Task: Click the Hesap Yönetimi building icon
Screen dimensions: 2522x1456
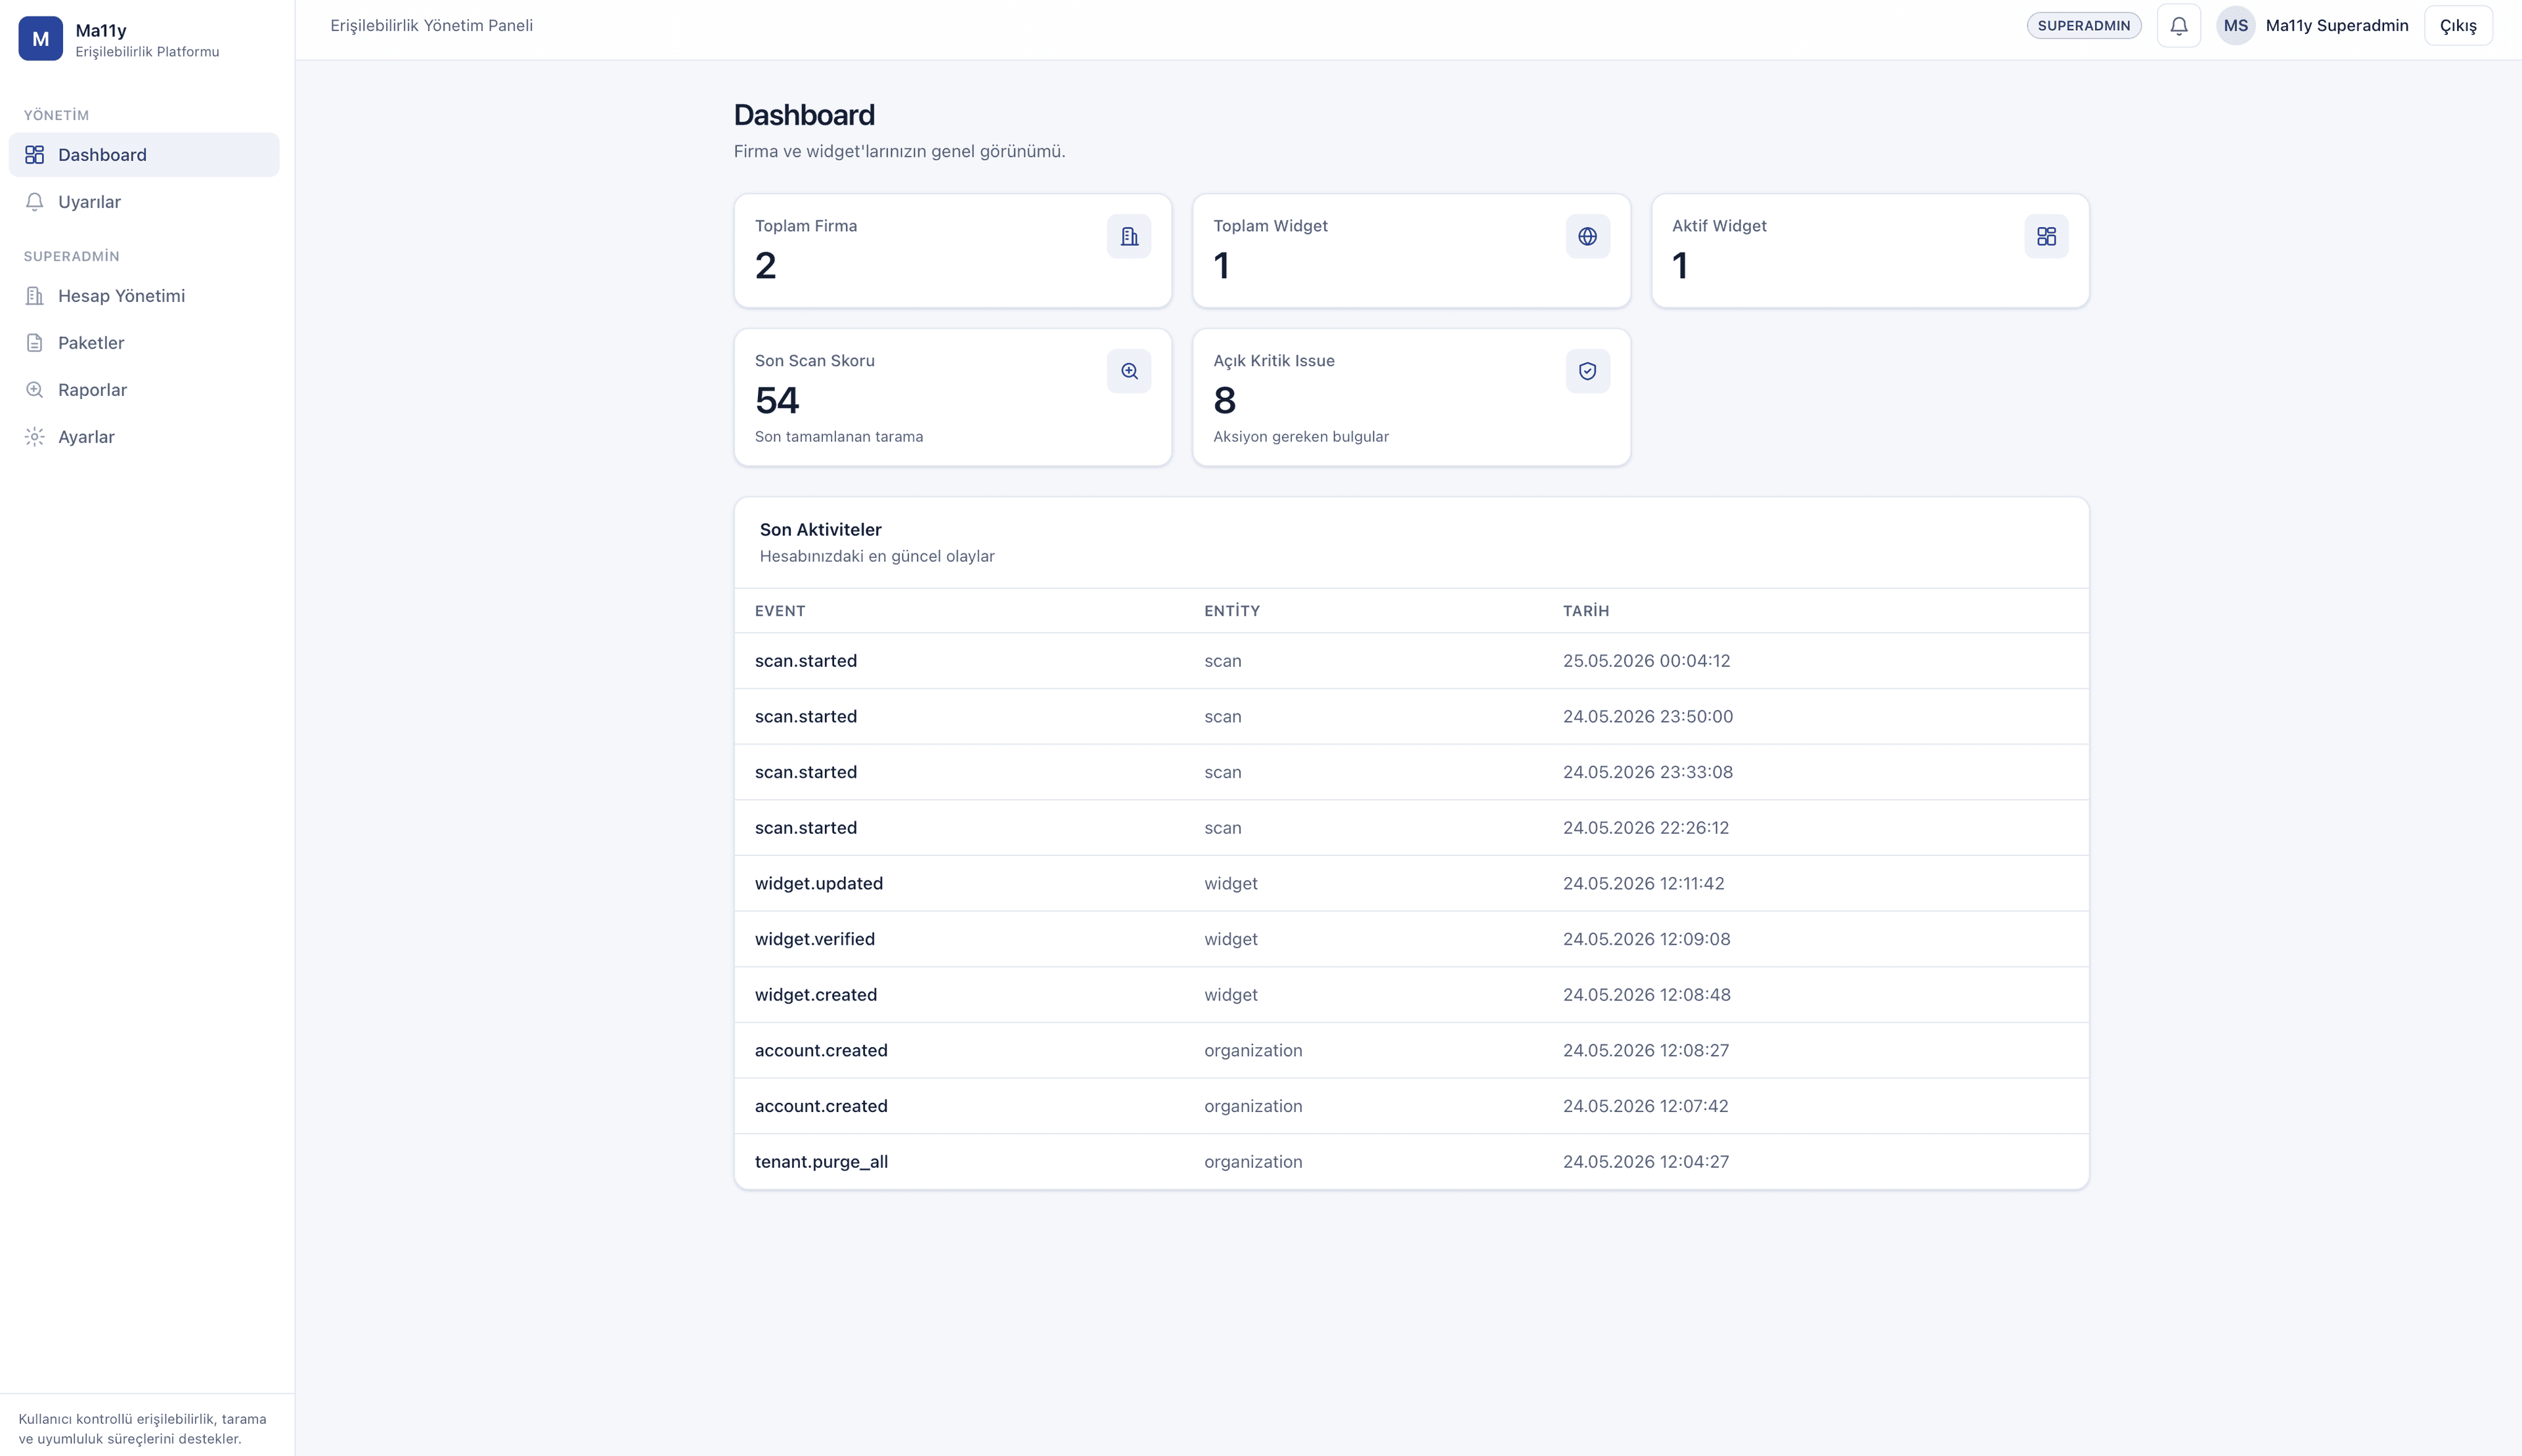Action: click(35, 296)
